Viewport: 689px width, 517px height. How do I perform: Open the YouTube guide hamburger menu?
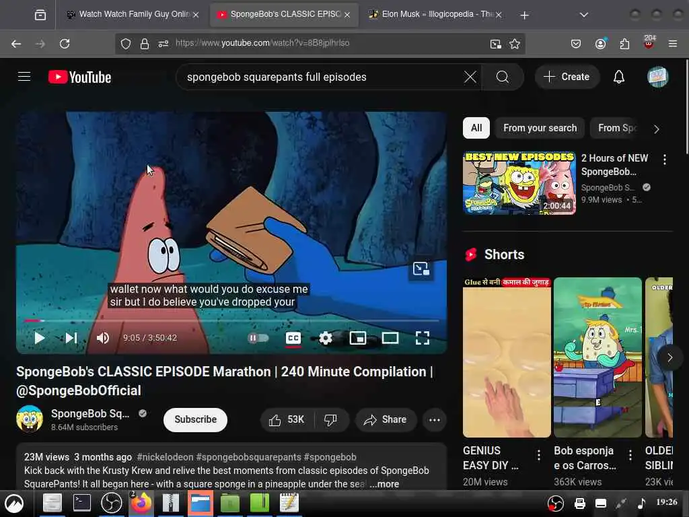pyautogui.click(x=24, y=77)
